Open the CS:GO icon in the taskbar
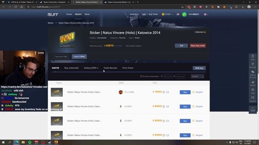 (56, 142)
